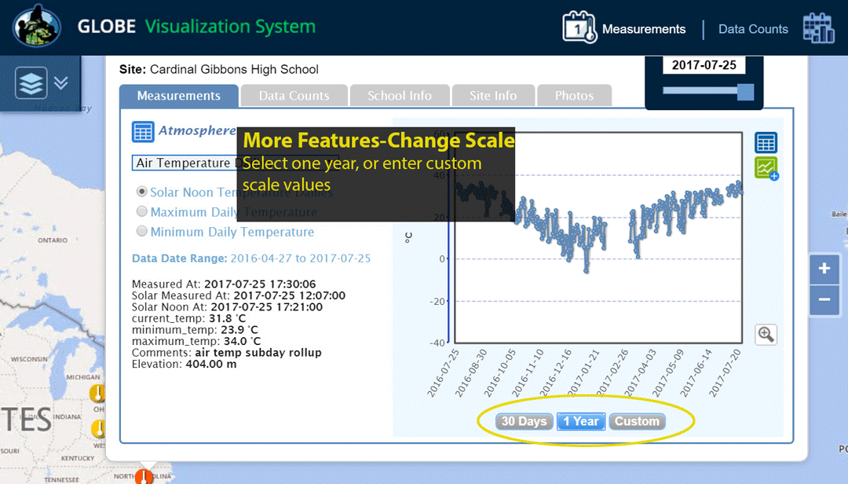Show data table icon beside chart

[766, 143]
